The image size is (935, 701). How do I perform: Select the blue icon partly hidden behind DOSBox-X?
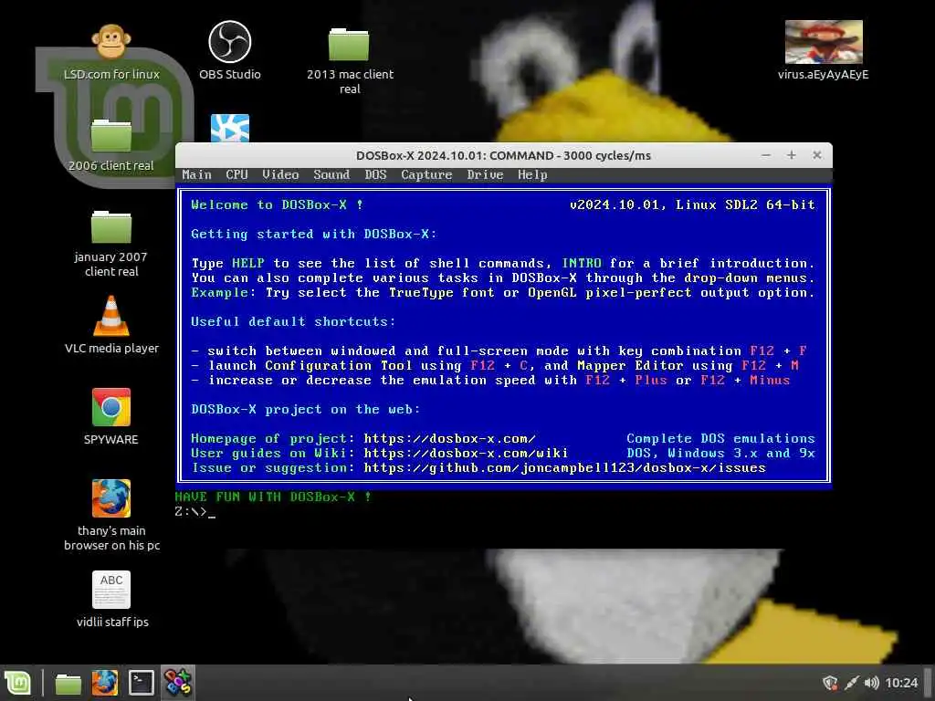tap(230, 128)
